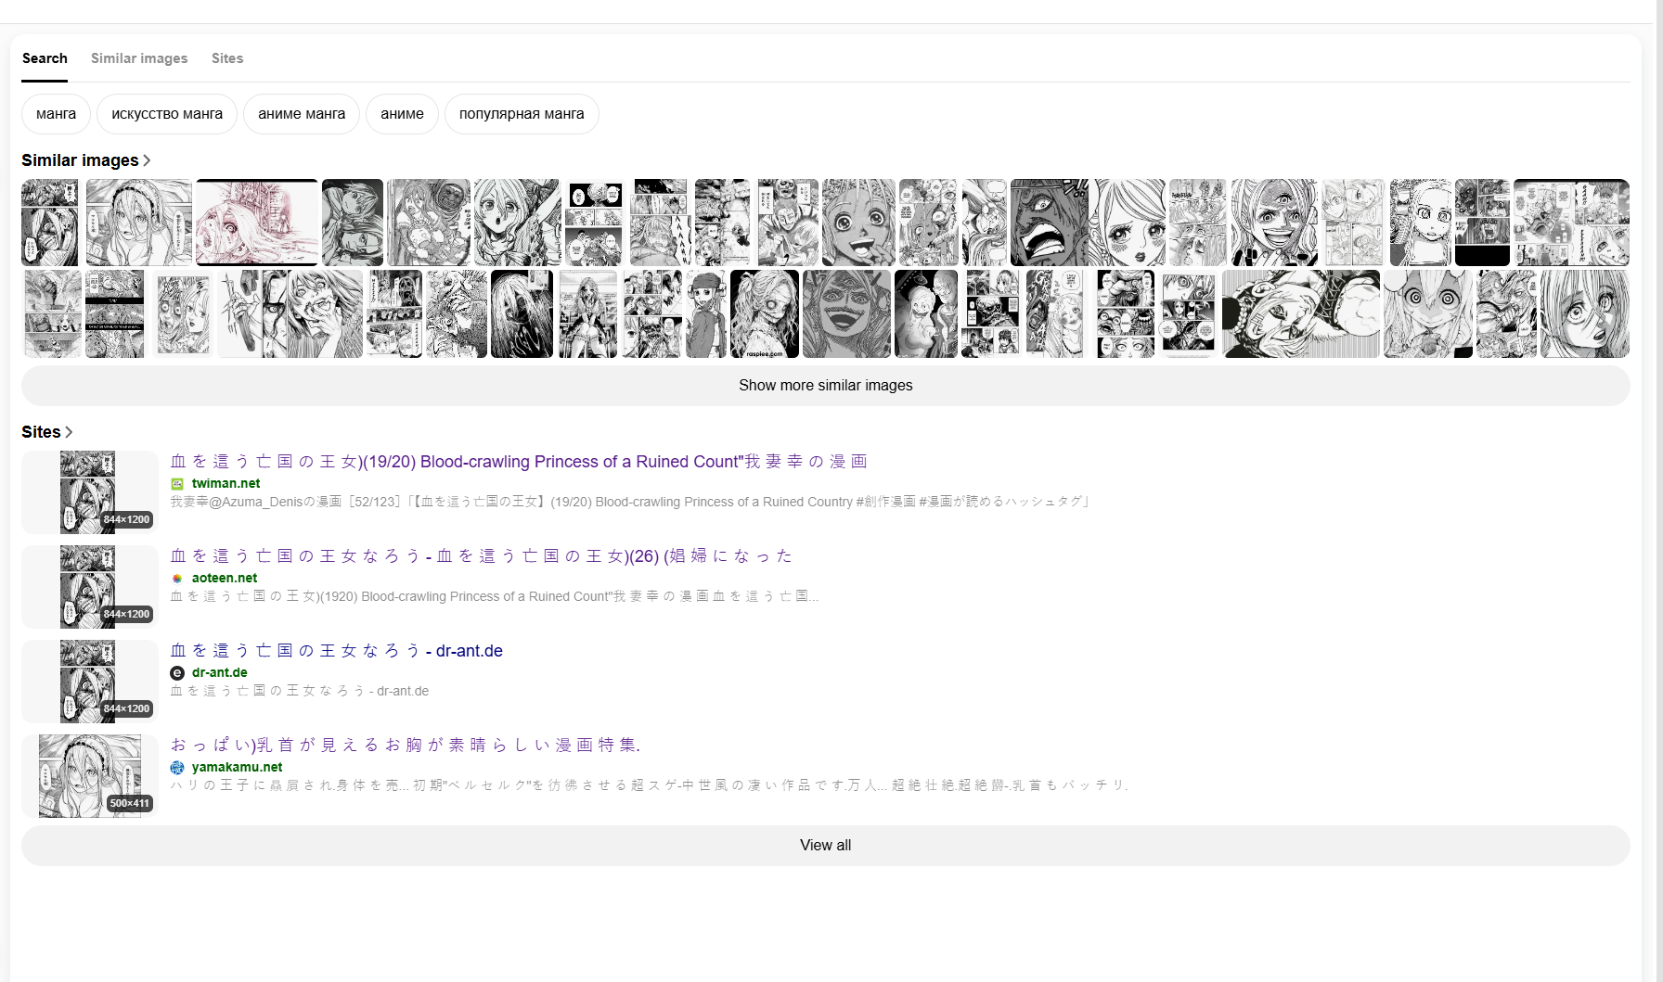
Task: Choose the аниме suggestion chip
Action: tap(402, 114)
